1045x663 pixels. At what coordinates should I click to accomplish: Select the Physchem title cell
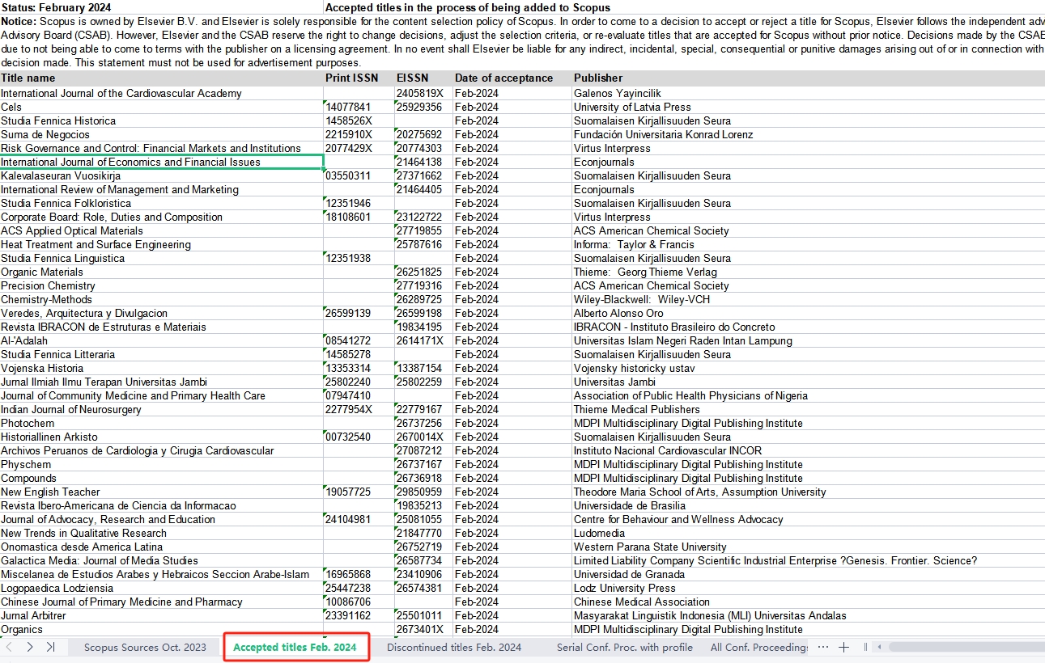162,464
